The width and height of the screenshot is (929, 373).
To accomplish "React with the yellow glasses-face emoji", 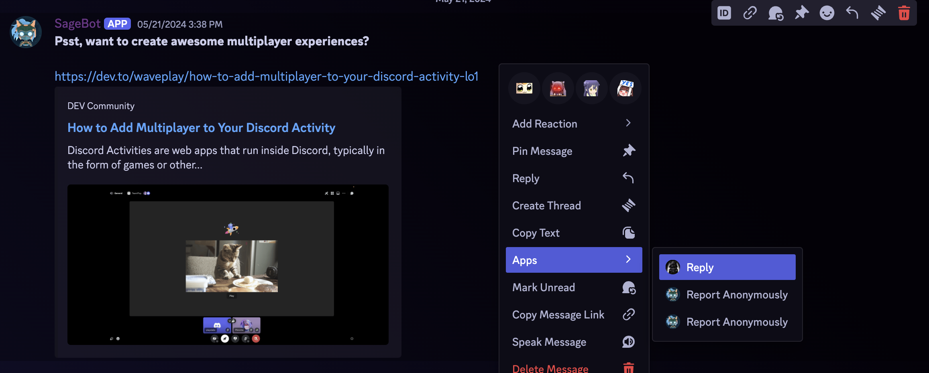I will (524, 88).
